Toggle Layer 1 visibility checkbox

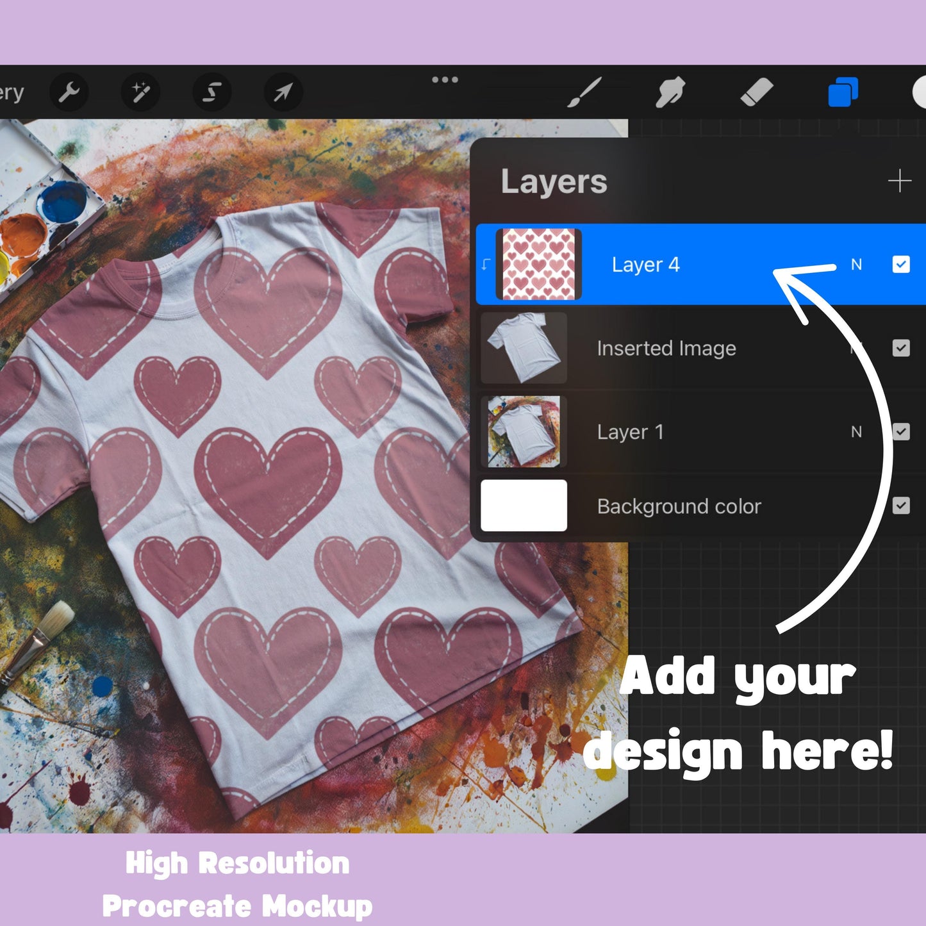[900, 432]
